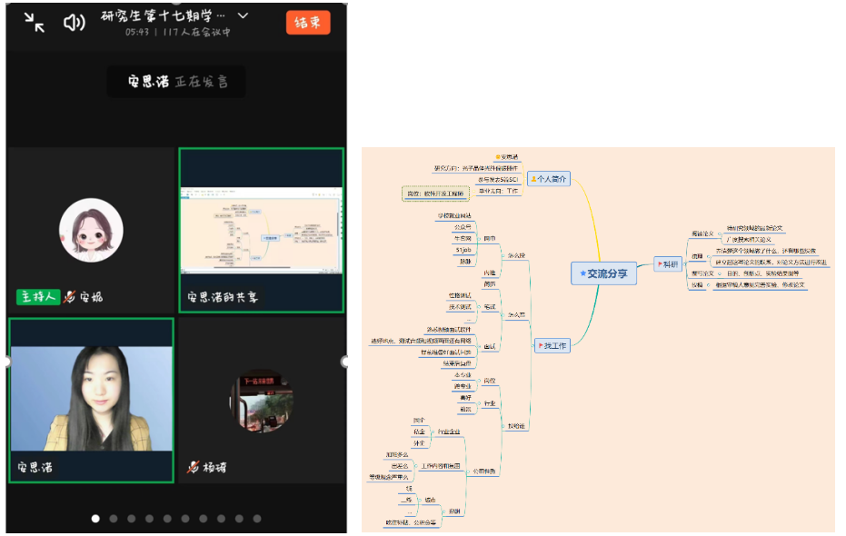The image size is (846, 536).
Task: Click the muted mic icon beside 安妮
Action: [69, 297]
